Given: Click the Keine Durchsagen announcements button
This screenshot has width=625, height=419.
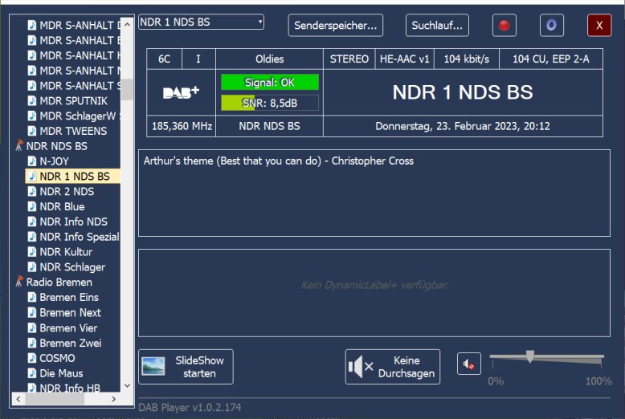Looking at the screenshot, I should 393,367.
